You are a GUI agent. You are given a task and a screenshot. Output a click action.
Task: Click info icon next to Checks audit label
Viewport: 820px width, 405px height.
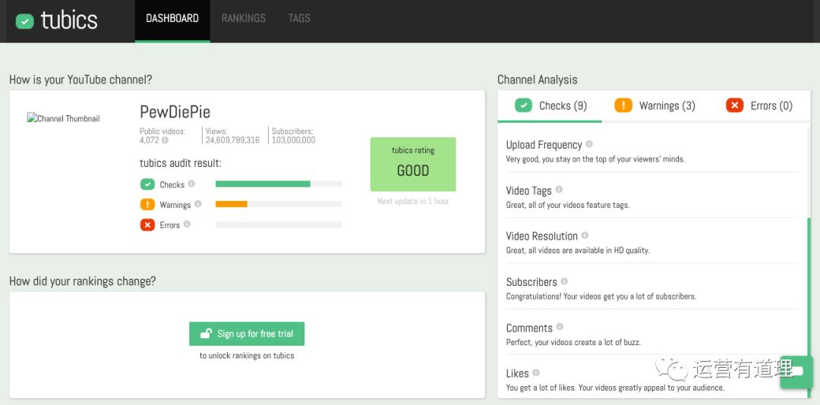191,184
